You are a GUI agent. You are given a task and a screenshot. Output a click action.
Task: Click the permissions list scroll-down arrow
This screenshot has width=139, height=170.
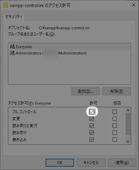(128, 142)
